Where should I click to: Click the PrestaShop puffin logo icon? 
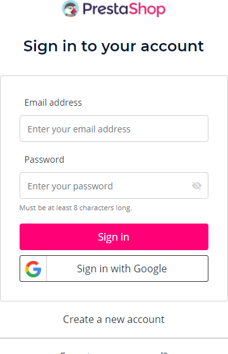click(71, 9)
